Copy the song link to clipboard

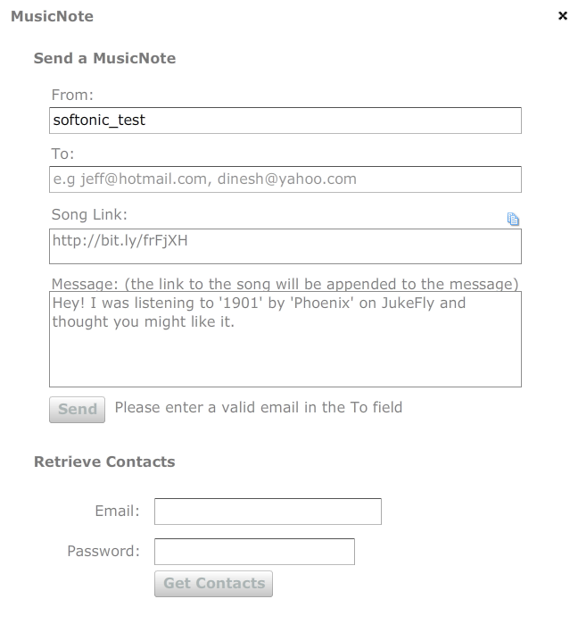(x=513, y=220)
